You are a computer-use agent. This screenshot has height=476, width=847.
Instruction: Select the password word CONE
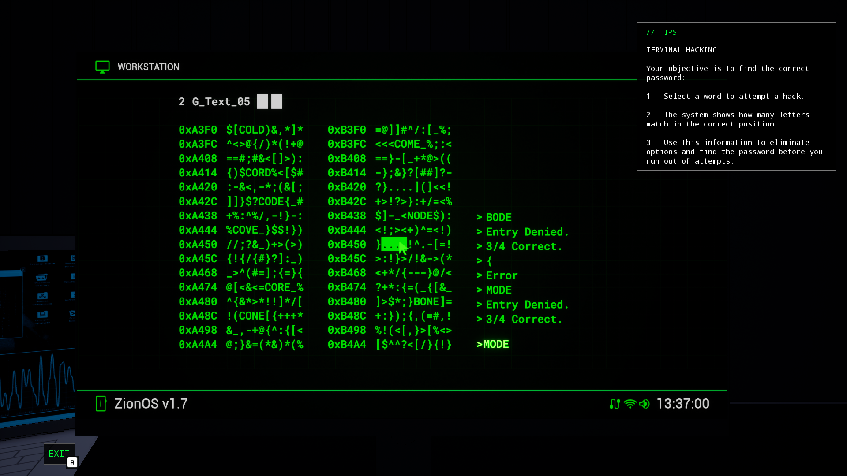(x=252, y=316)
